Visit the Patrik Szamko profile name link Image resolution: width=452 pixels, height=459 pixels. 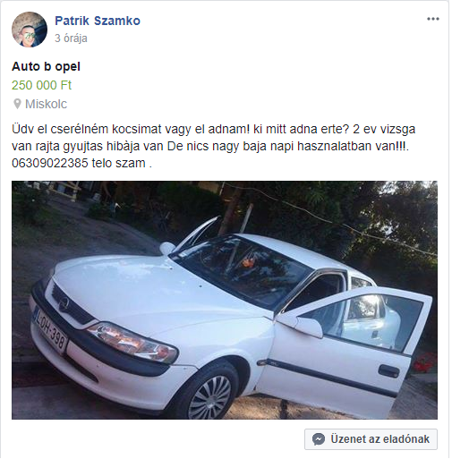pyautogui.click(x=98, y=21)
